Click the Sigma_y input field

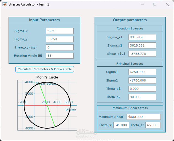pos(60,39)
